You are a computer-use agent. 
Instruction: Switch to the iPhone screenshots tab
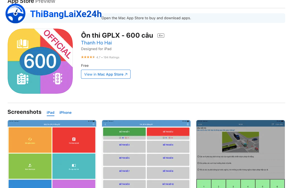(x=65, y=112)
